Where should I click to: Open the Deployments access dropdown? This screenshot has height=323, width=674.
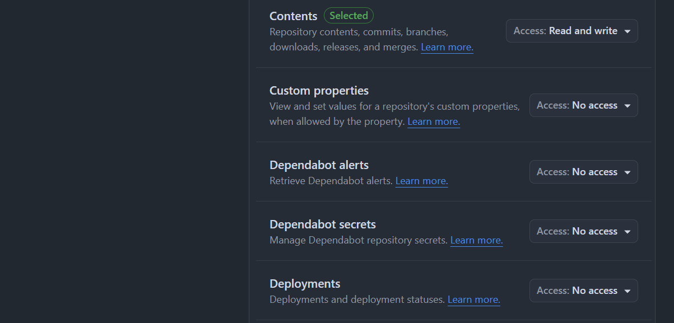[583, 291]
